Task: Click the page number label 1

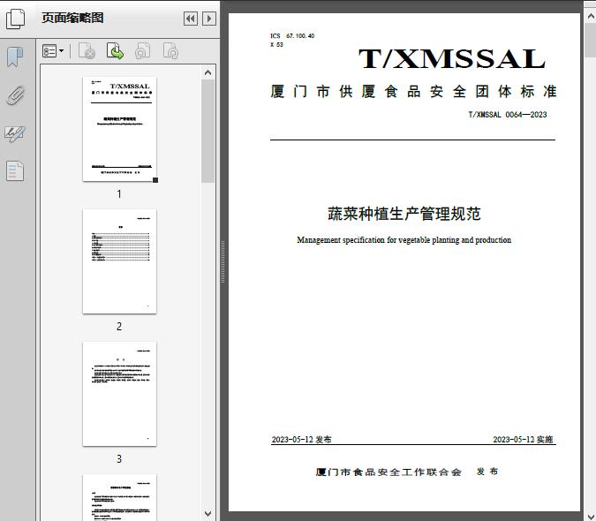Action: tap(119, 194)
